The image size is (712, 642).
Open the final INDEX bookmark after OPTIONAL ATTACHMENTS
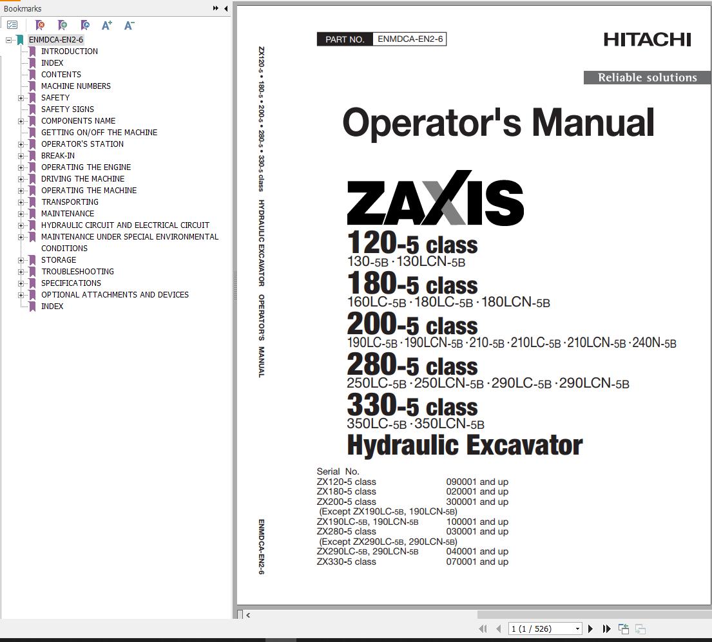click(52, 307)
